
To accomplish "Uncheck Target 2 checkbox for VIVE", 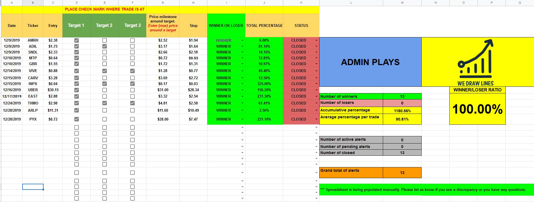I will tap(105, 71).
